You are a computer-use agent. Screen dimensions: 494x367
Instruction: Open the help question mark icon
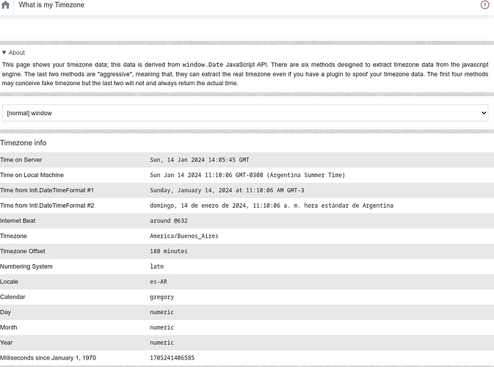484,4
